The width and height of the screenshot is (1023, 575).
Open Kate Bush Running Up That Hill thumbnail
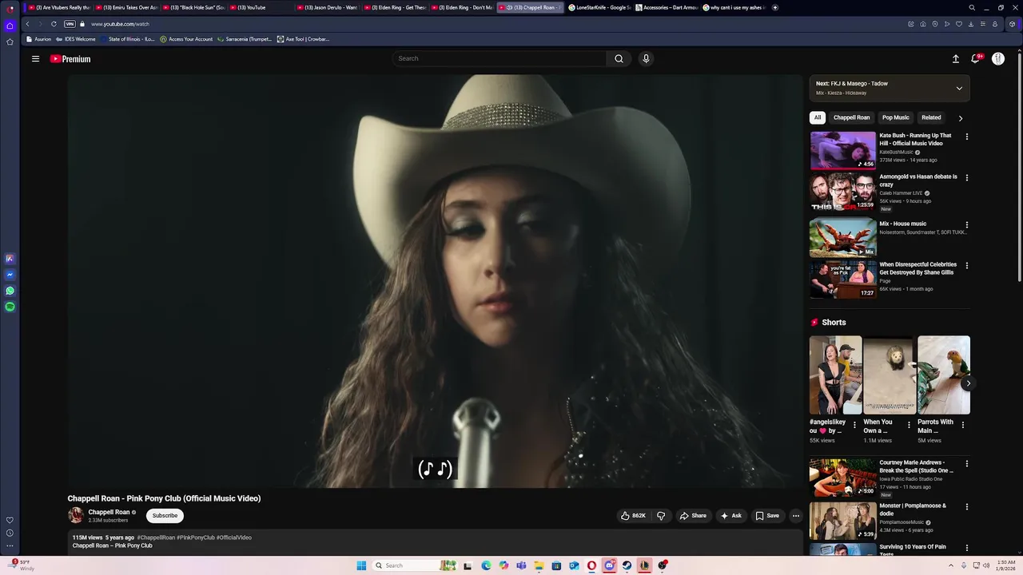tap(842, 150)
